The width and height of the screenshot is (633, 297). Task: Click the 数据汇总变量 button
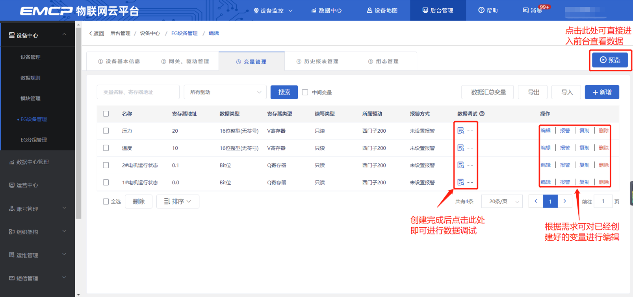click(x=488, y=92)
